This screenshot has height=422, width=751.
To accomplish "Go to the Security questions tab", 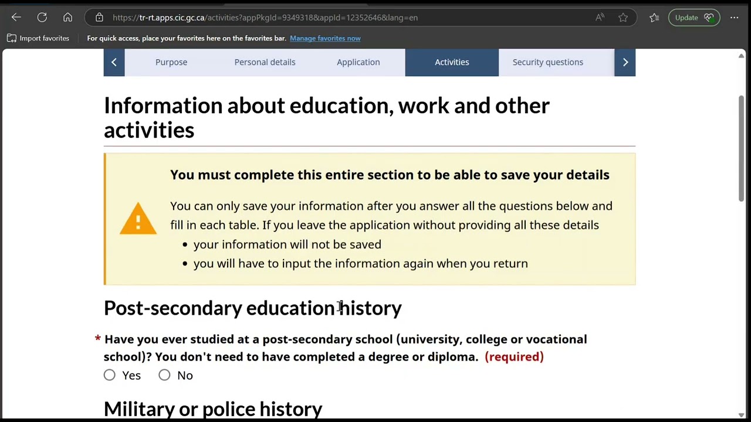I will (x=547, y=62).
